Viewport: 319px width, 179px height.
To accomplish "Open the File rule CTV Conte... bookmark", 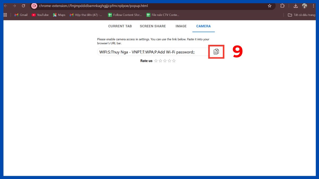I will point(163,15).
